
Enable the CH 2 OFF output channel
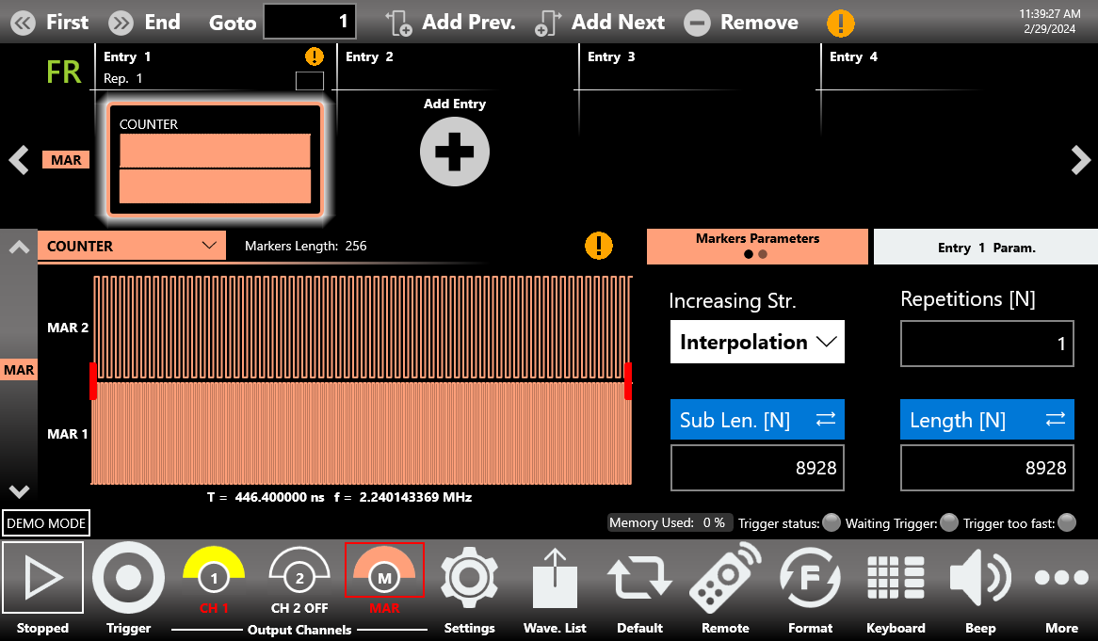(299, 571)
